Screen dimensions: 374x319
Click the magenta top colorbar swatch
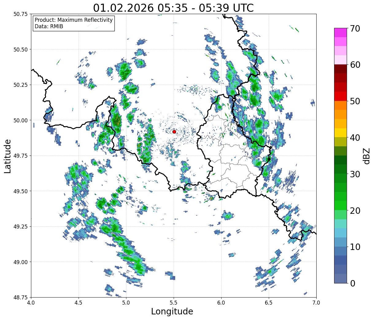(341, 33)
